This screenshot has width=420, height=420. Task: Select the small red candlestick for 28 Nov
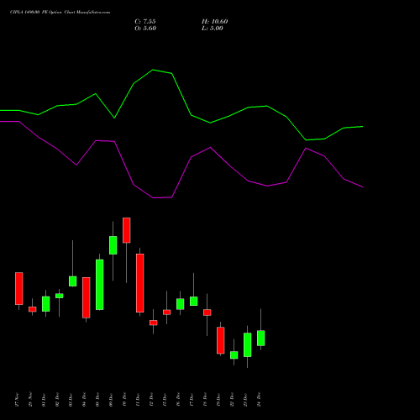(33, 309)
